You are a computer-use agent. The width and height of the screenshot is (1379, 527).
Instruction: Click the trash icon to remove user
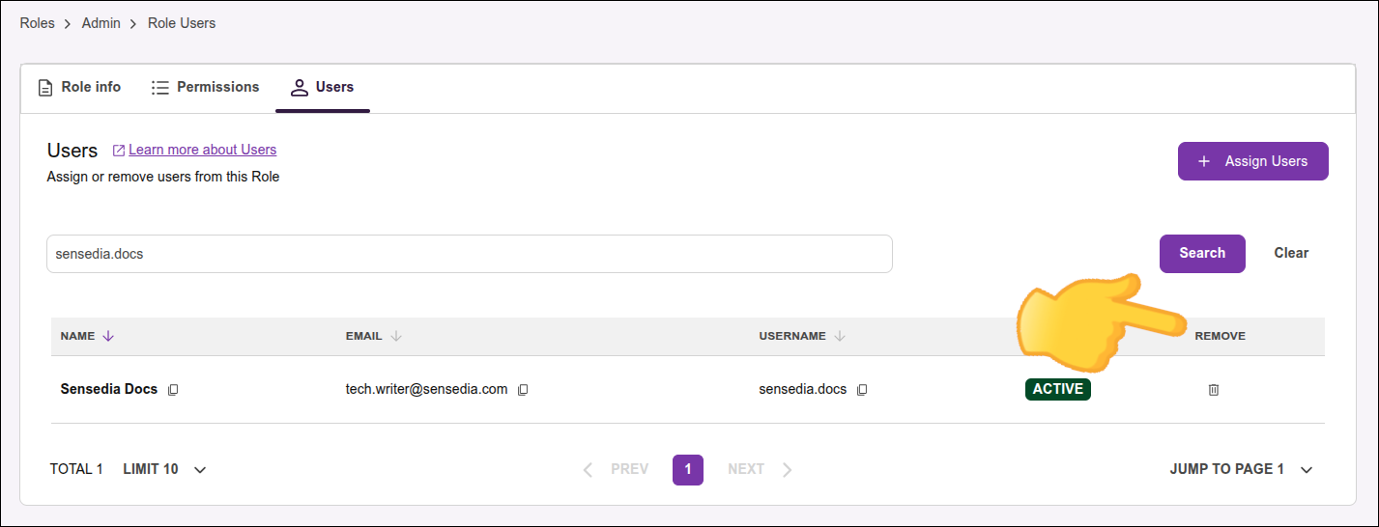1214,390
